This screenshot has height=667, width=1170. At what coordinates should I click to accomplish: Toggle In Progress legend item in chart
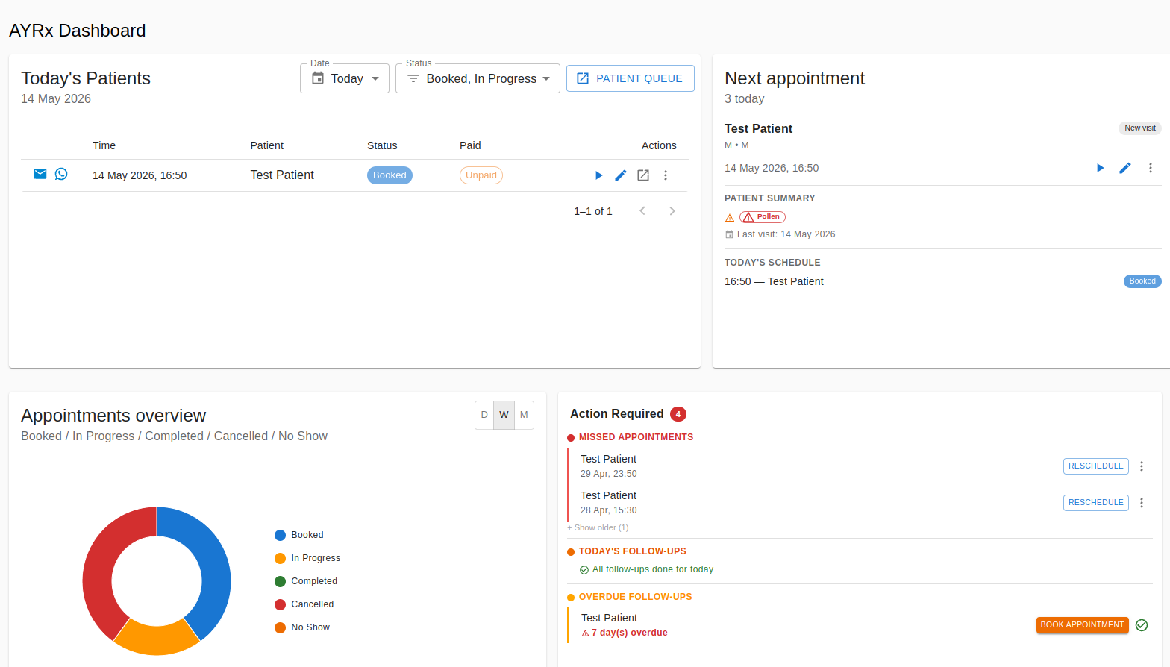(307, 558)
